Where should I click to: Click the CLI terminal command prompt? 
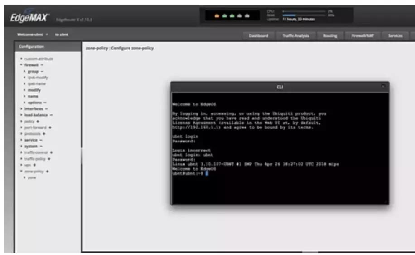[x=190, y=173]
